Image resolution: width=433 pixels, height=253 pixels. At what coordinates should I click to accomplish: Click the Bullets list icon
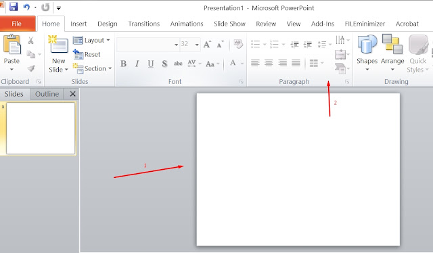tap(255, 44)
